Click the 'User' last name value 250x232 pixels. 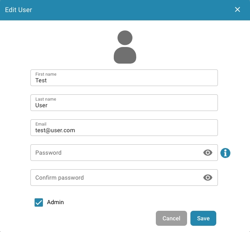41,106
